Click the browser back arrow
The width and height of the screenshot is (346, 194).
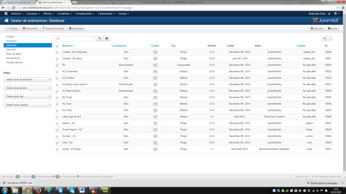(x=3, y=8)
